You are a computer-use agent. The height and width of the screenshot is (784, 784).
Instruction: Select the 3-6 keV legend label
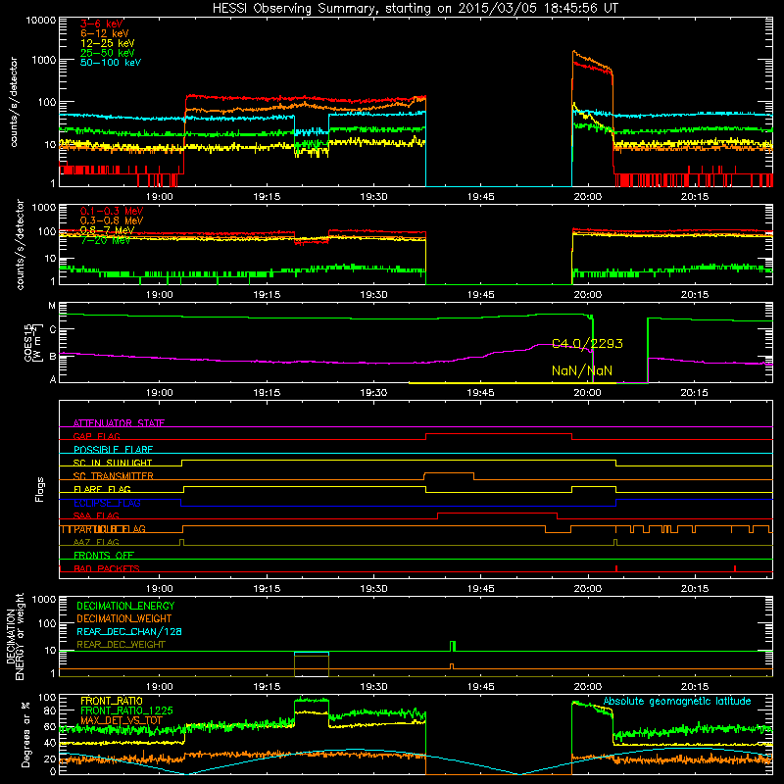click(102, 24)
